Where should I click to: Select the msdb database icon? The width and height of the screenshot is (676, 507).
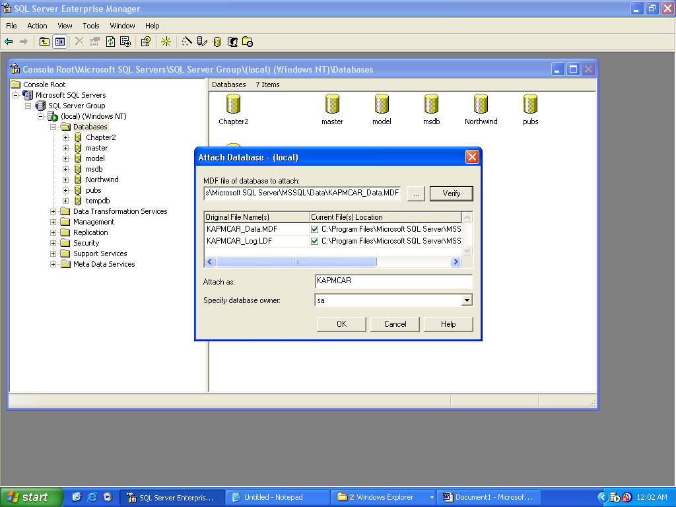click(431, 104)
